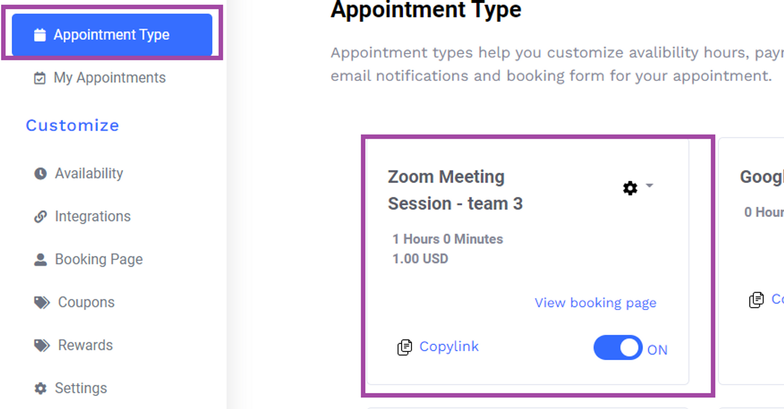The image size is (784, 409).
Task: Click the tag icon beside Rewards
Action: [x=42, y=345]
